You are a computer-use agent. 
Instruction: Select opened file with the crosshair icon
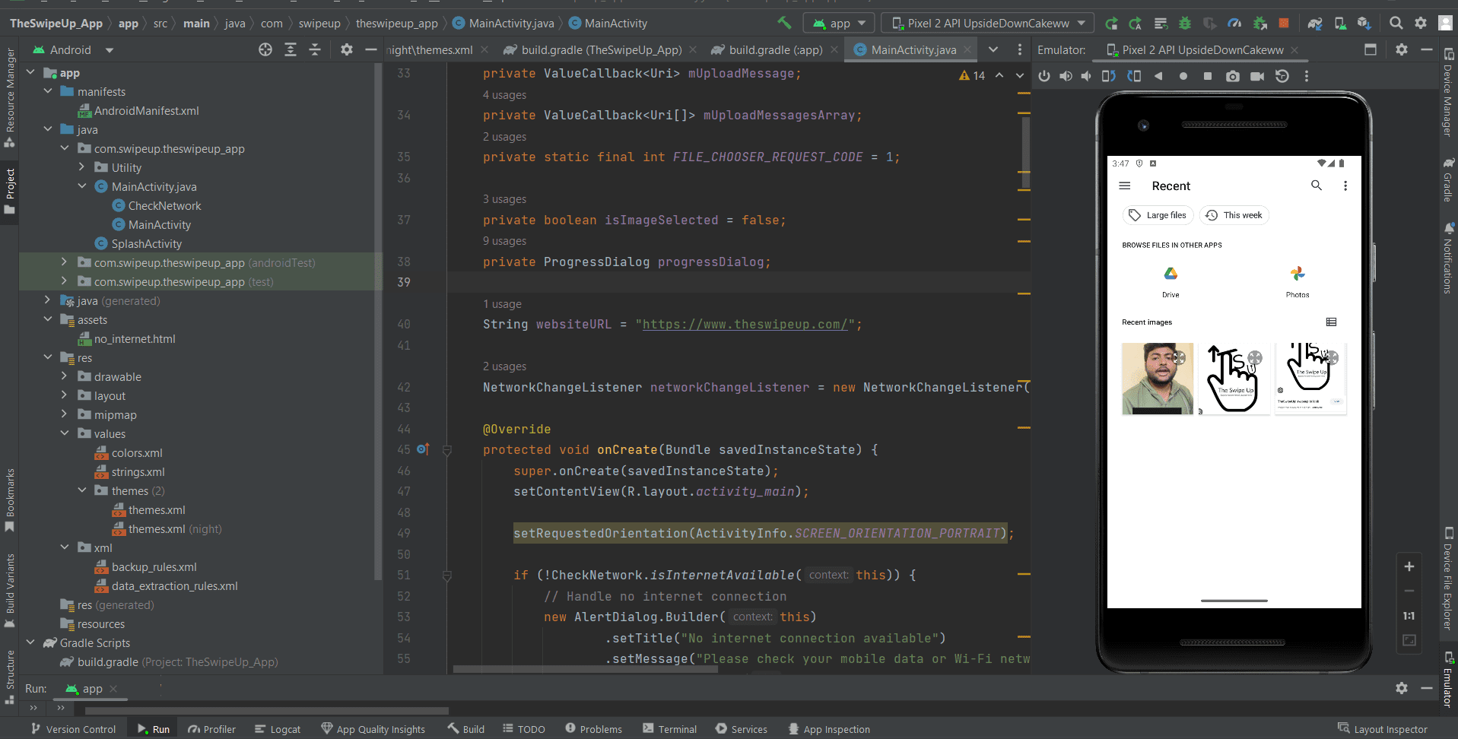coord(265,49)
